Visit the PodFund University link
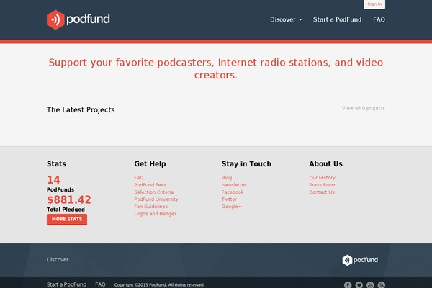Screen dimensions: 432x288 (156, 199)
